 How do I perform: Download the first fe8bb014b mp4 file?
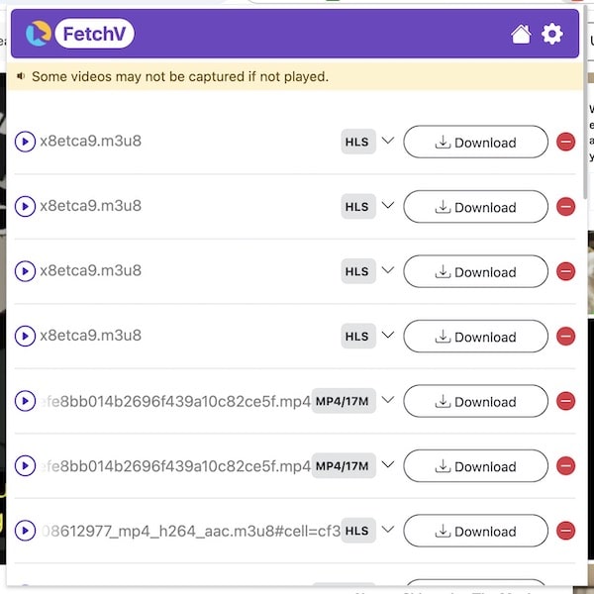point(475,401)
